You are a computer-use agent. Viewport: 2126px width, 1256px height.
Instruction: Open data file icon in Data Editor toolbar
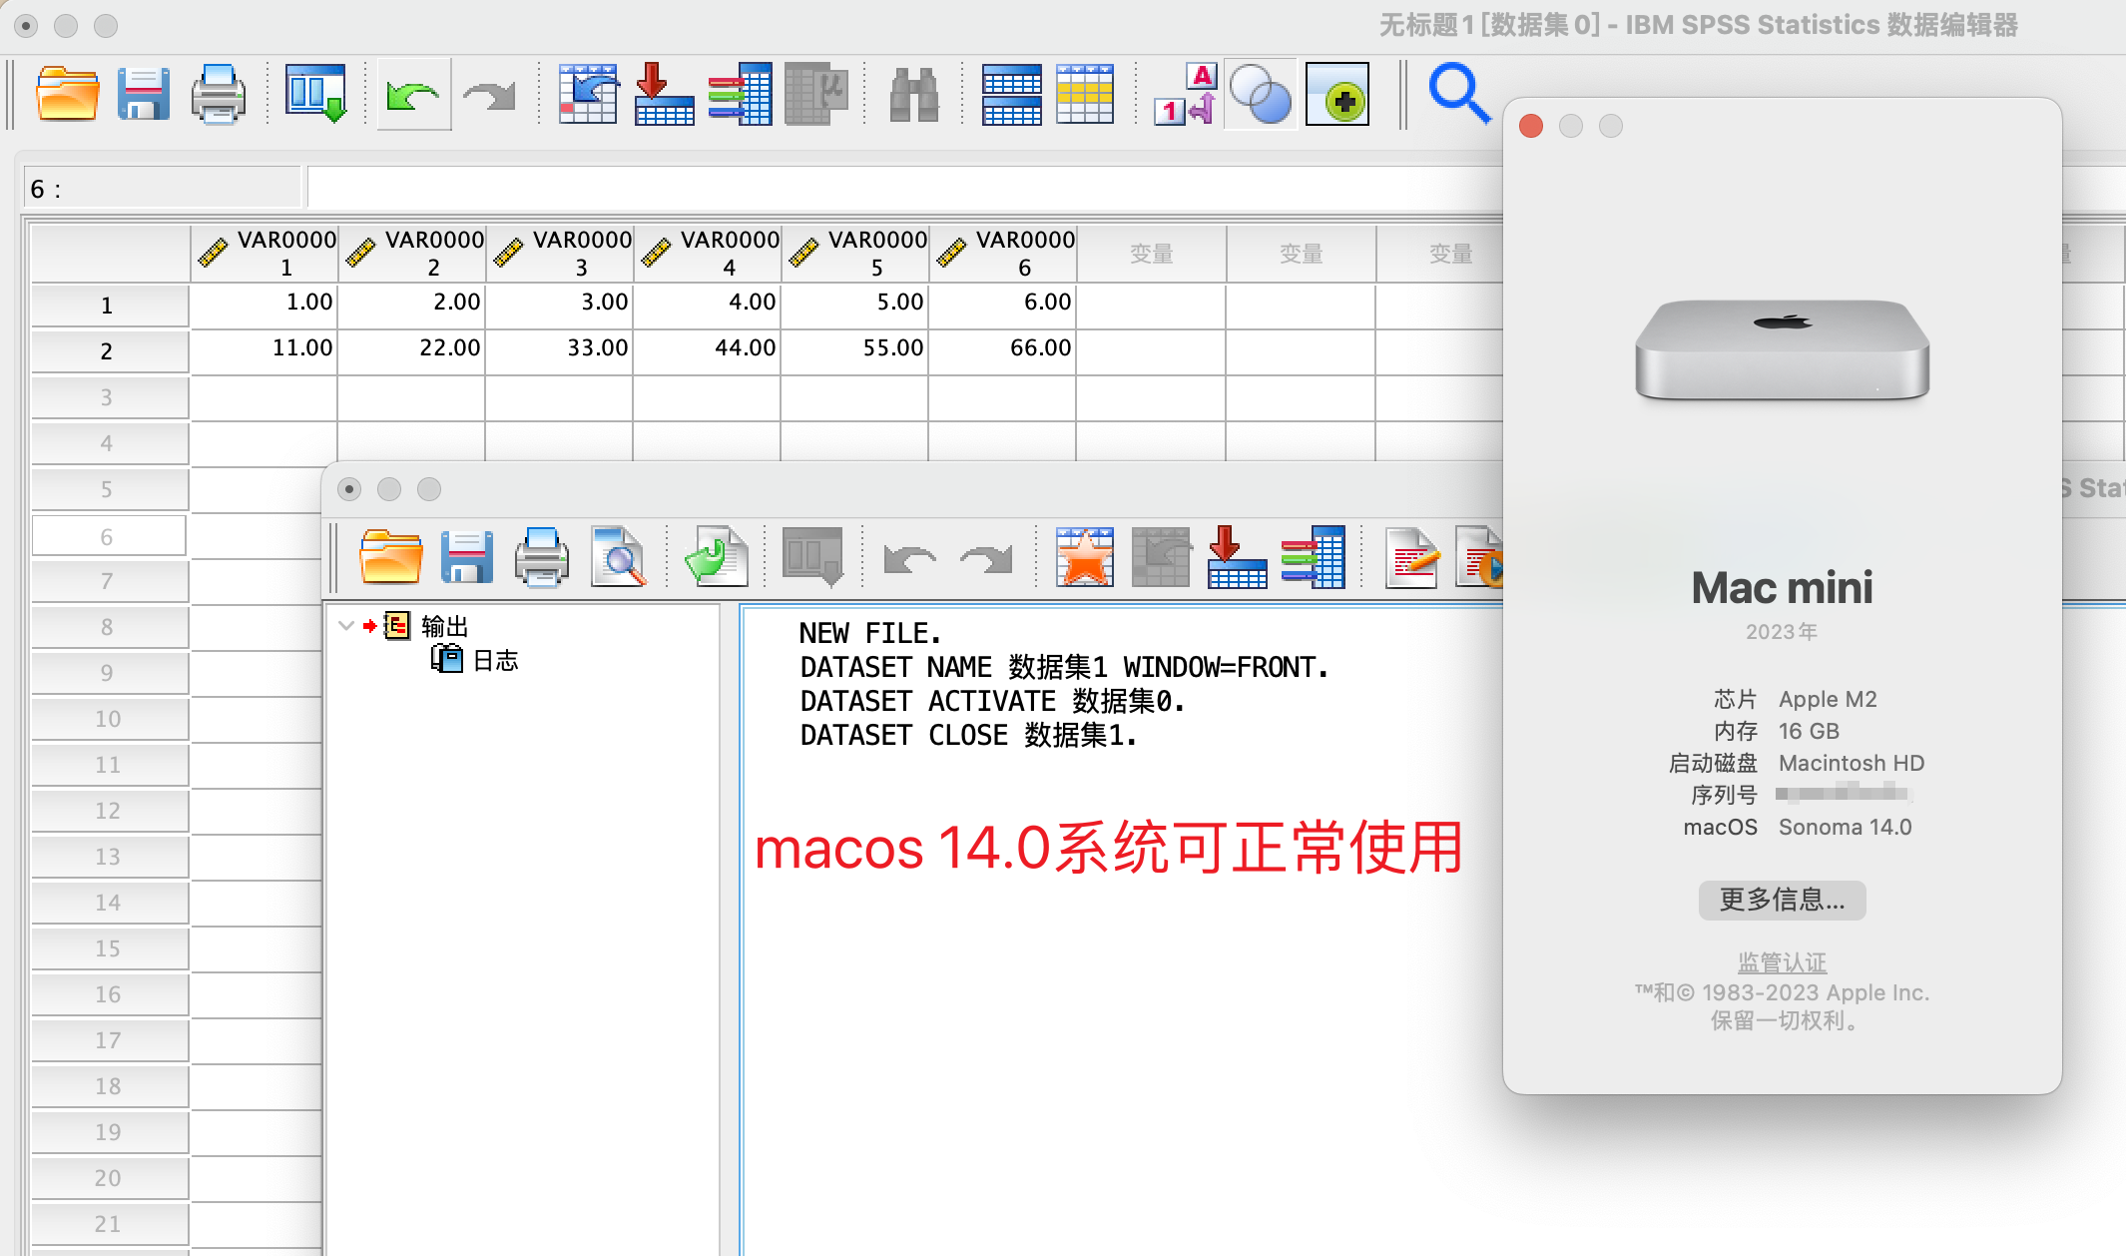tap(67, 94)
